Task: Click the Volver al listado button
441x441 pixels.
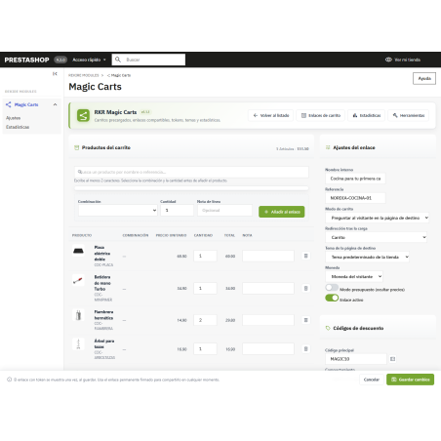Action: point(271,115)
